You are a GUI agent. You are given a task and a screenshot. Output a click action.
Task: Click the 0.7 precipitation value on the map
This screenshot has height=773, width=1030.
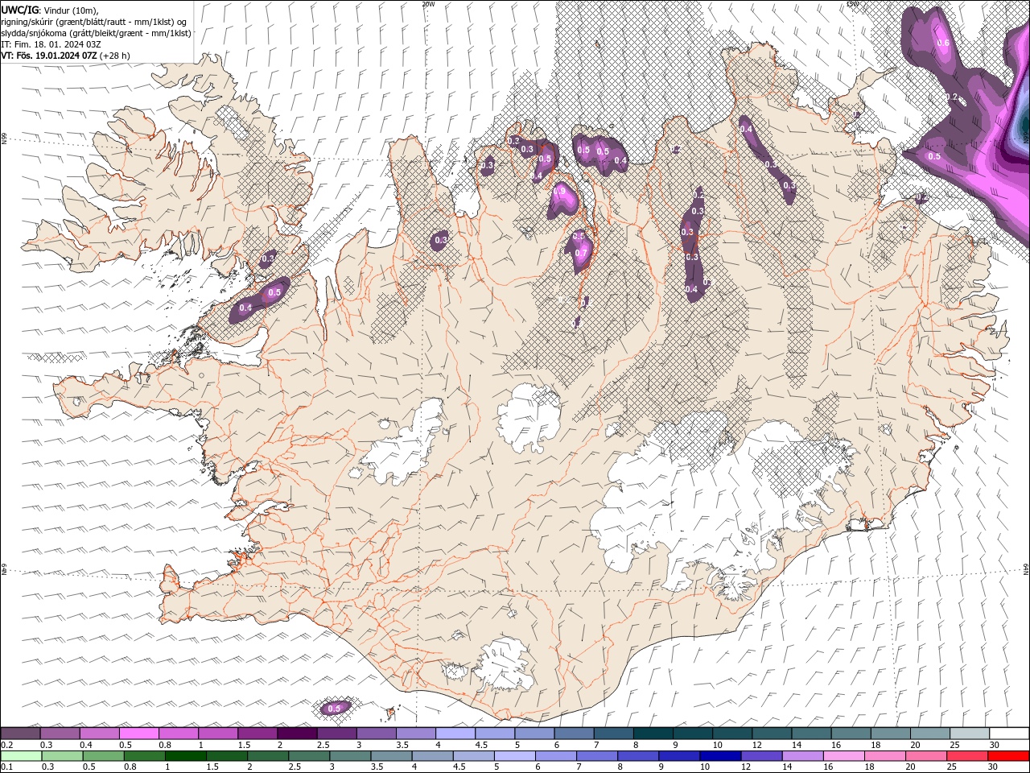pos(581,253)
